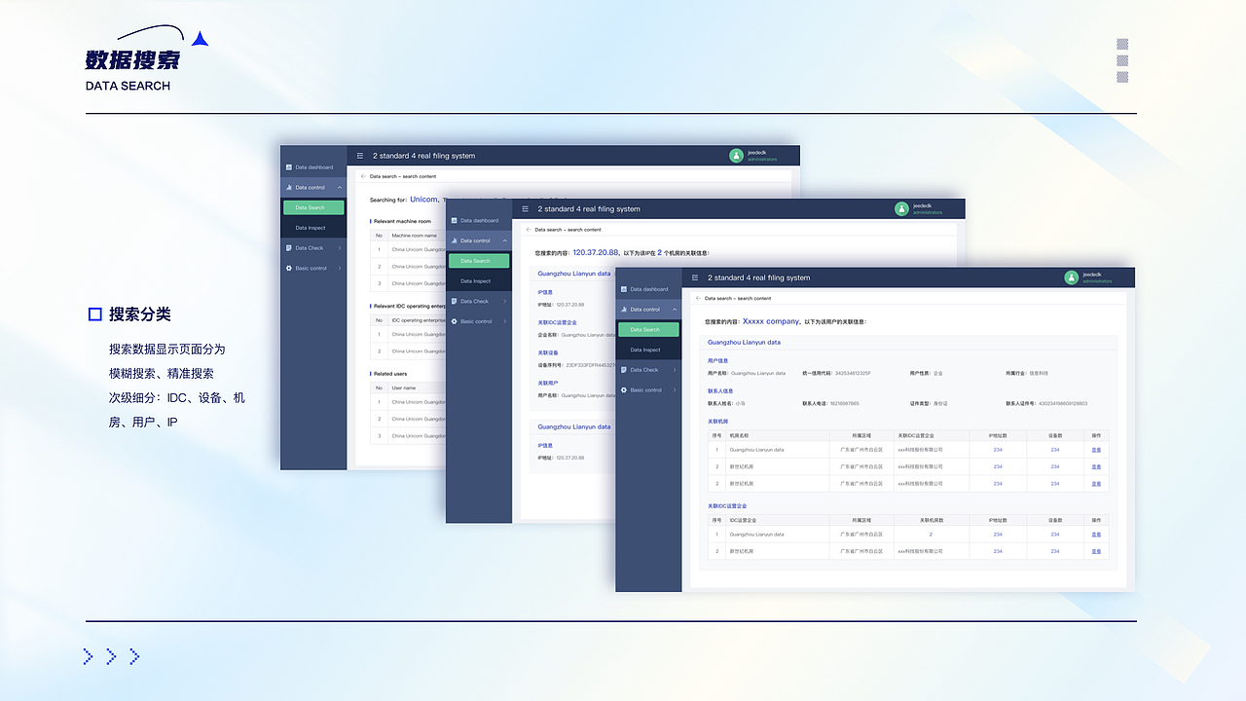This screenshot has width=1246, height=701.
Task: Click user avatar in middle window header
Action: 902,208
